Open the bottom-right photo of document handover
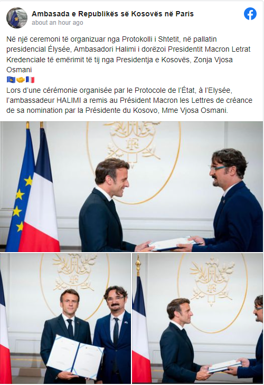This screenshot has height=385, width=264. [197, 319]
